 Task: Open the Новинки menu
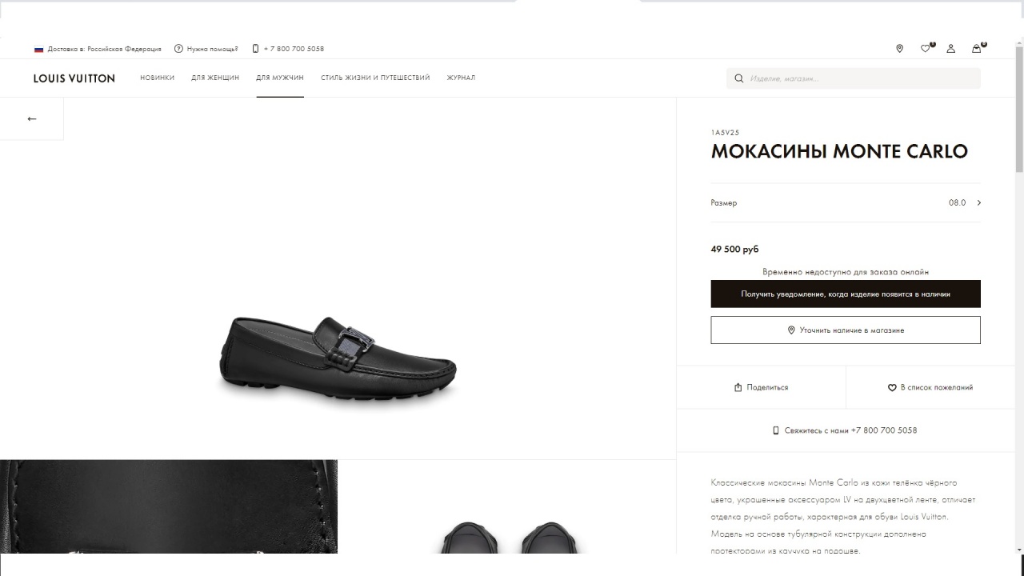[x=157, y=78]
